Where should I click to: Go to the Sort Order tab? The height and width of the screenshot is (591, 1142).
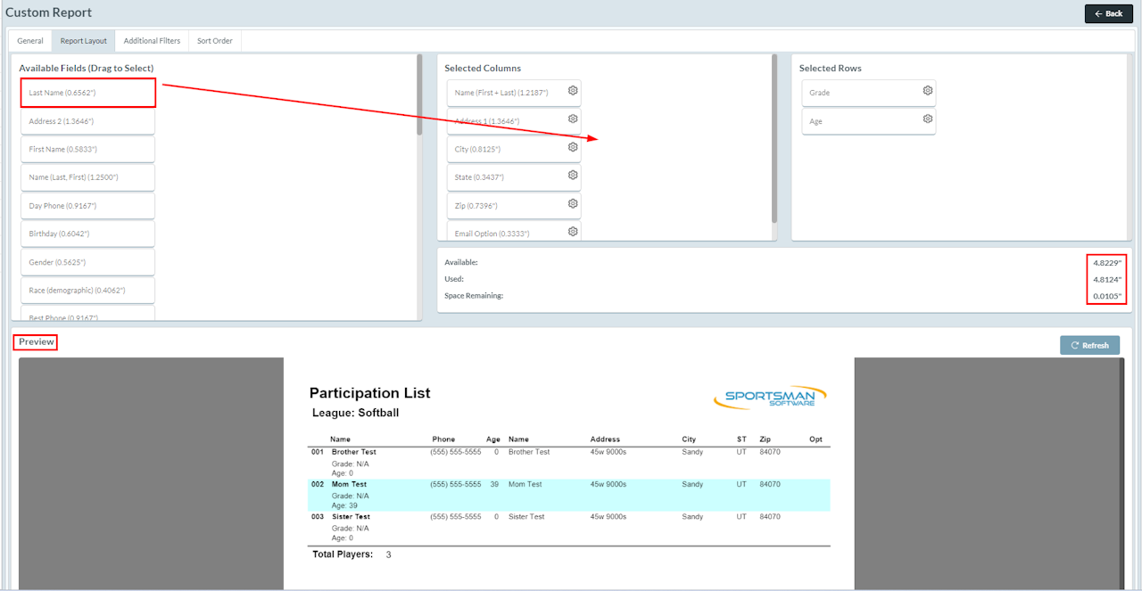[215, 41]
